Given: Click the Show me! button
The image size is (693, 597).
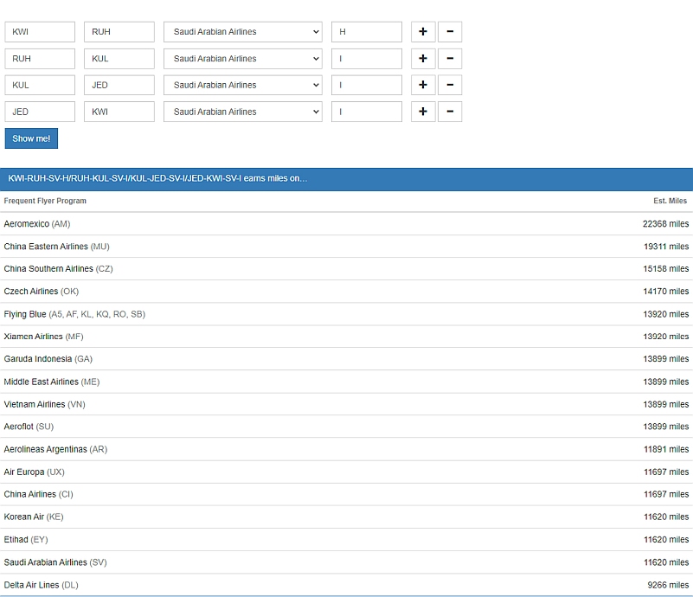Looking at the screenshot, I should click(x=31, y=138).
